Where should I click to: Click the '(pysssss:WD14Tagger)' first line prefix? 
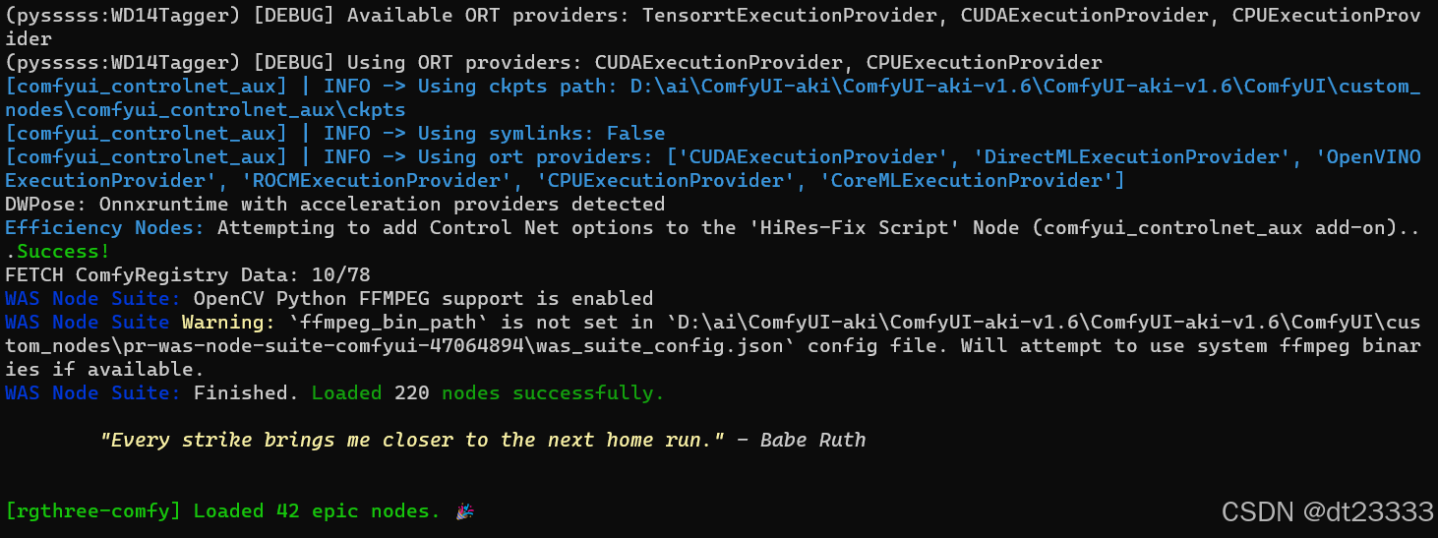click(x=123, y=16)
